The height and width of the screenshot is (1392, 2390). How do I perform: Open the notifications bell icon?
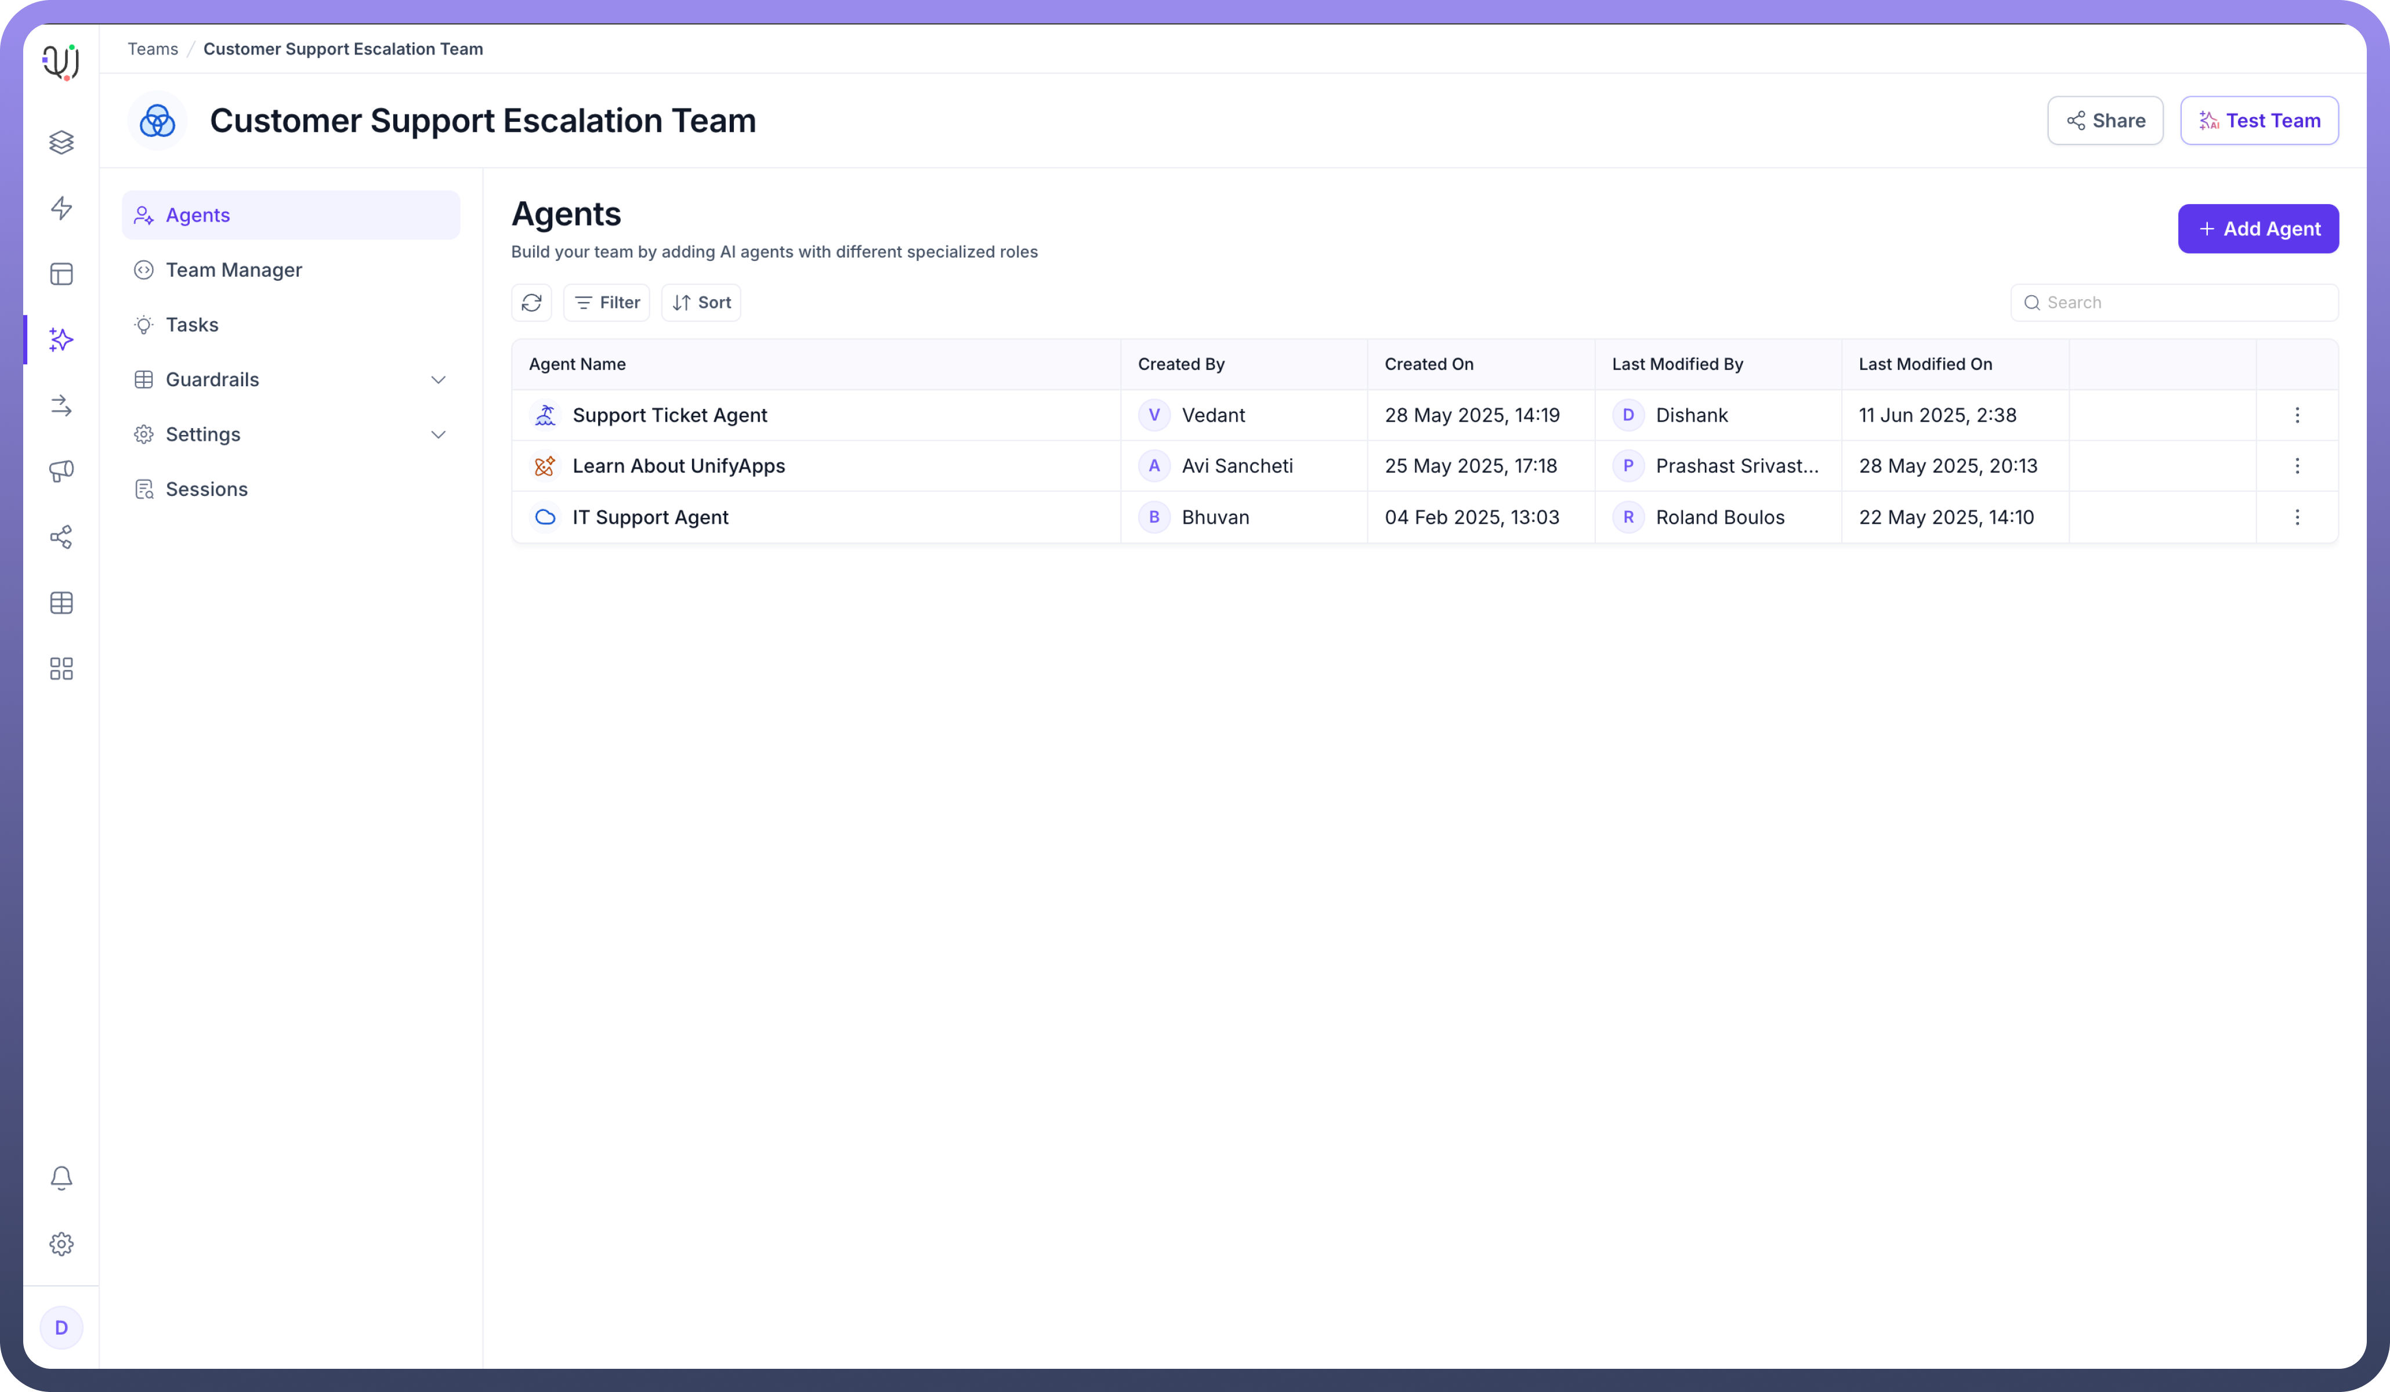(61, 1178)
